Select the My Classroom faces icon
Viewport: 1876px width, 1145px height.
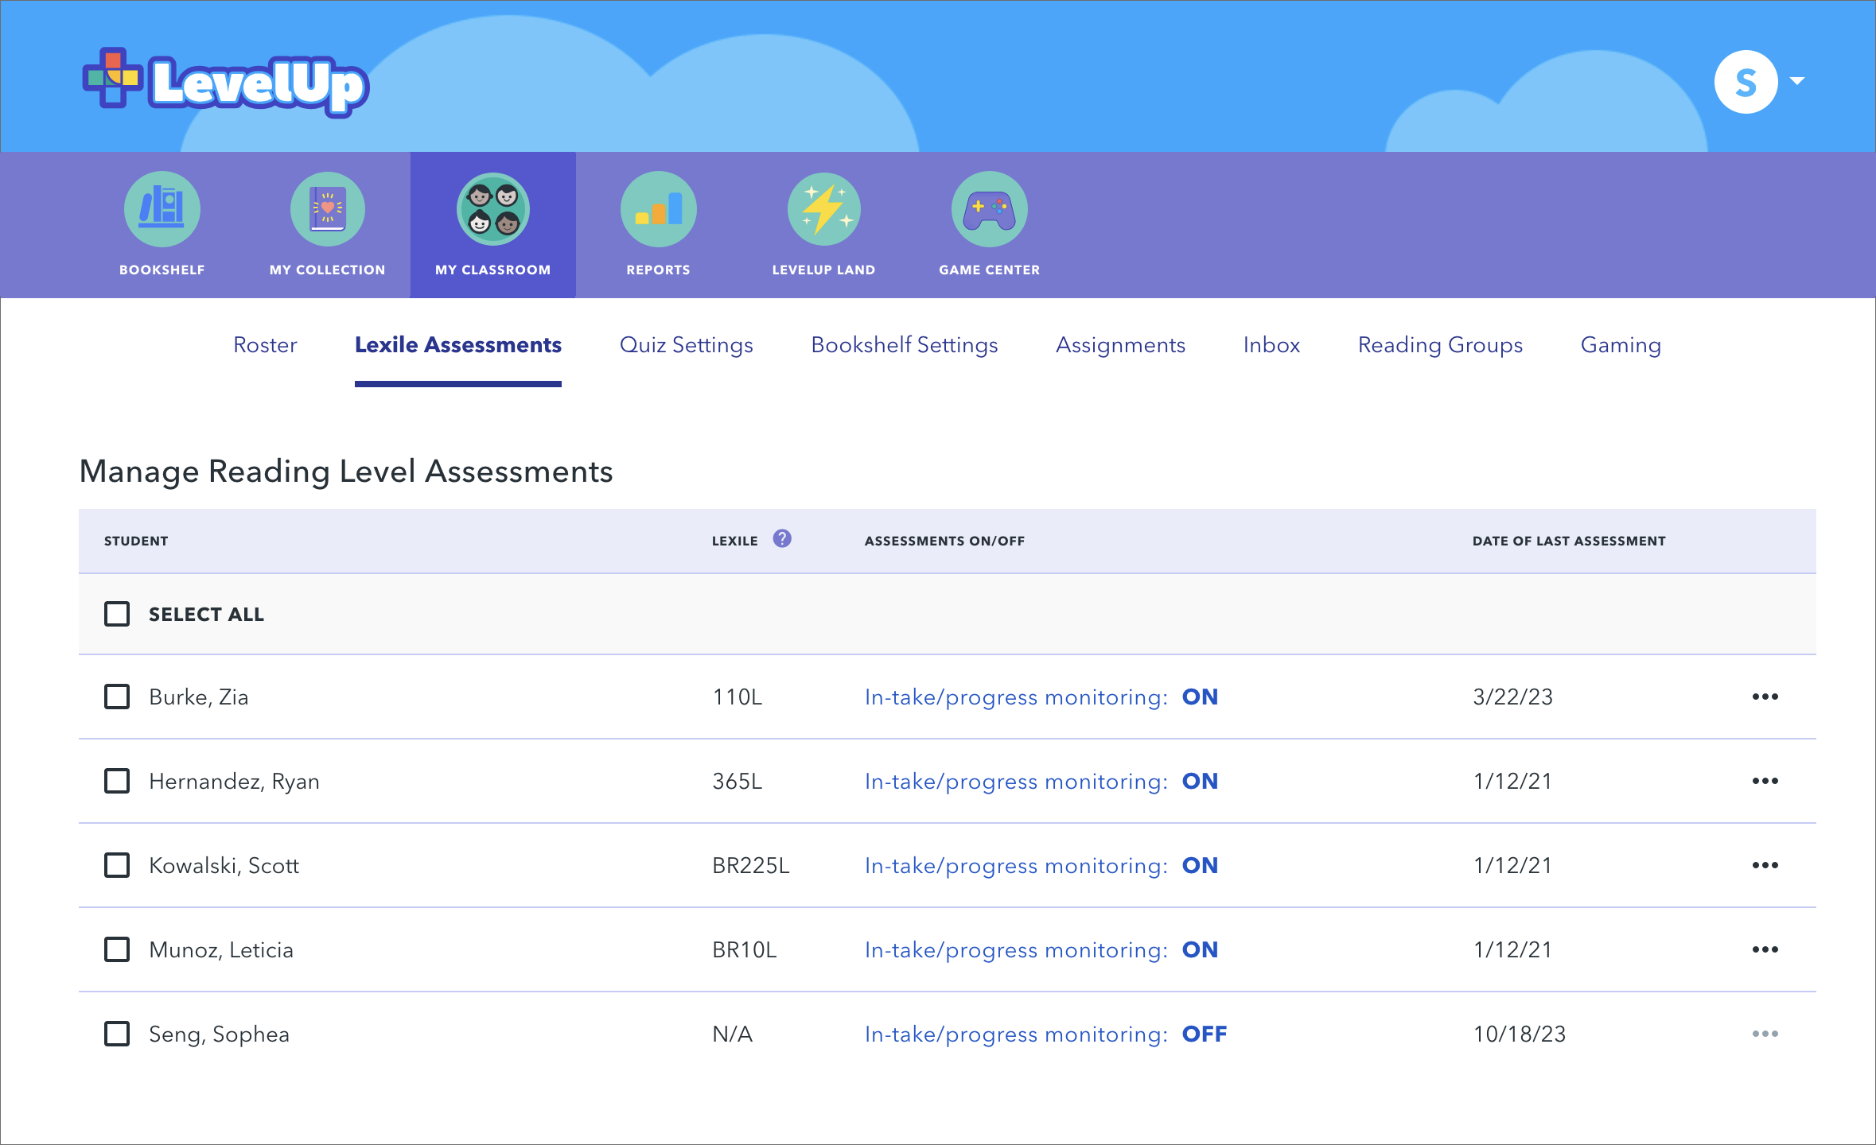tap(493, 210)
